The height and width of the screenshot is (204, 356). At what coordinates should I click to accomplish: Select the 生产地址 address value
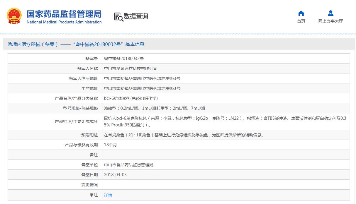click(x=142, y=88)
